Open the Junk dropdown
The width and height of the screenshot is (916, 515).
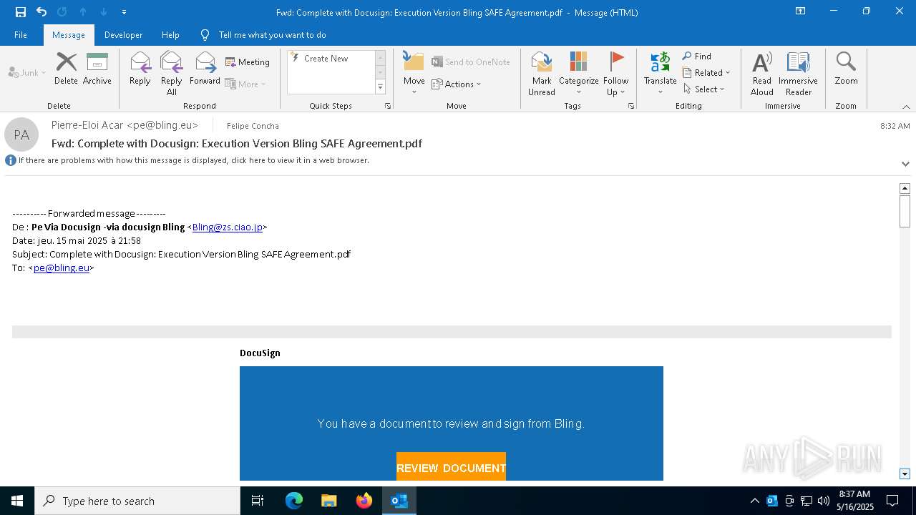(x=28, y=72)
